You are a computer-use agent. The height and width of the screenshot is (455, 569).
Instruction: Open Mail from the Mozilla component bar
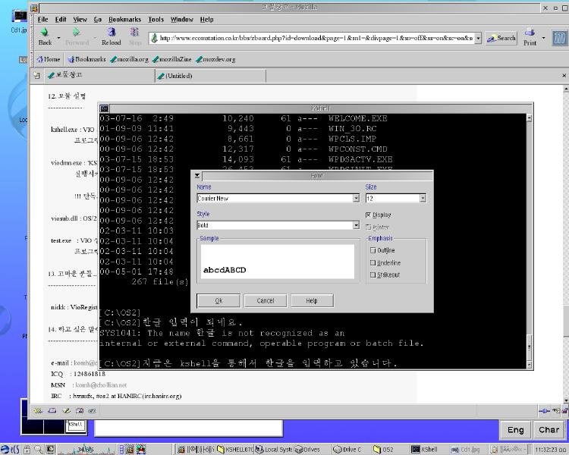[x=52, y=411]
